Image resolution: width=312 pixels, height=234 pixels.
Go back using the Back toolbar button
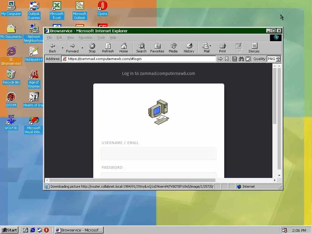(x=52, y=48)
